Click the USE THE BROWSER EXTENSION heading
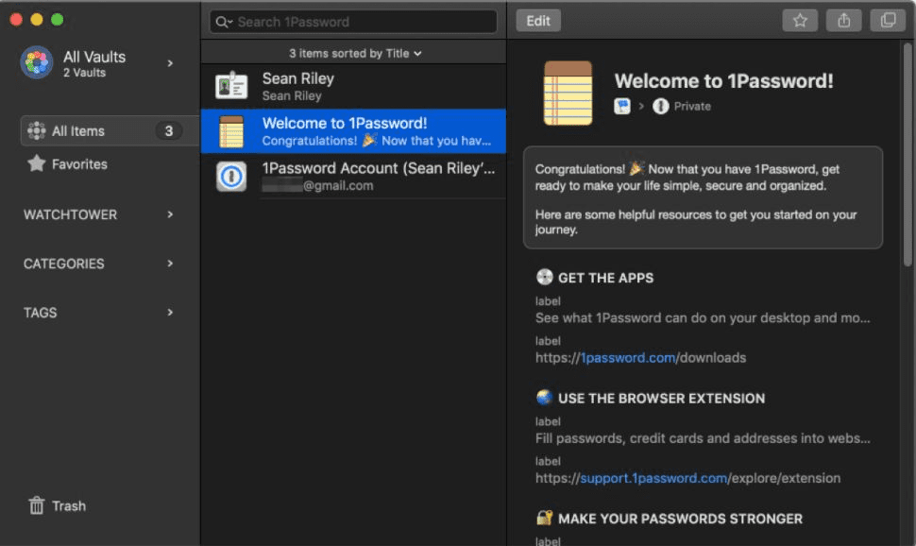Image resolution: width=916 pixels, height=546 pixels. point(661,398)
